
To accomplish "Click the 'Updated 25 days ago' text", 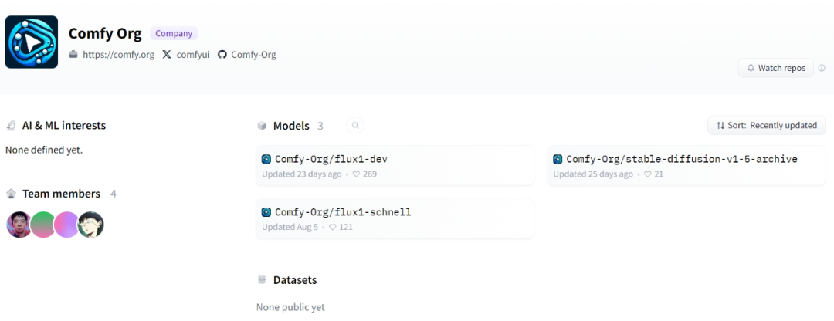I will pos(593,174).
